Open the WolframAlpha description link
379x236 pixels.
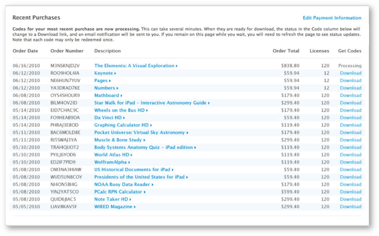(112, 162)
